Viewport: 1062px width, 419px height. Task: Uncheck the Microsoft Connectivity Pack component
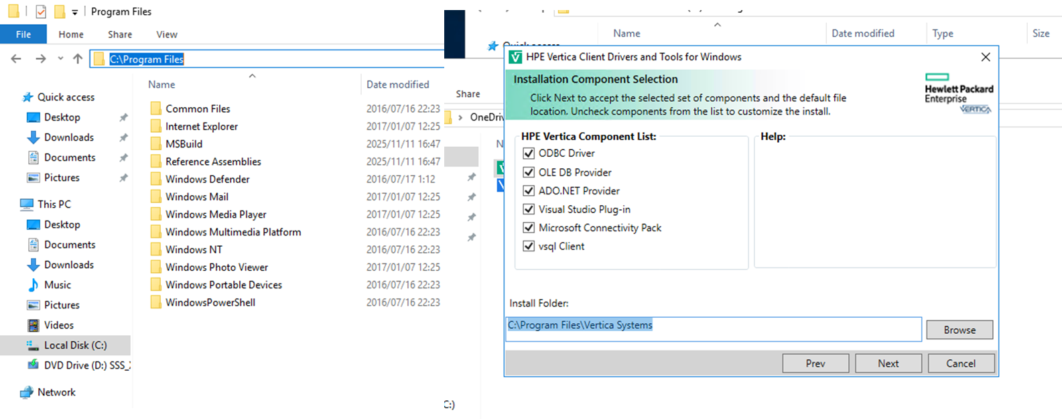[x=529, y=228]
